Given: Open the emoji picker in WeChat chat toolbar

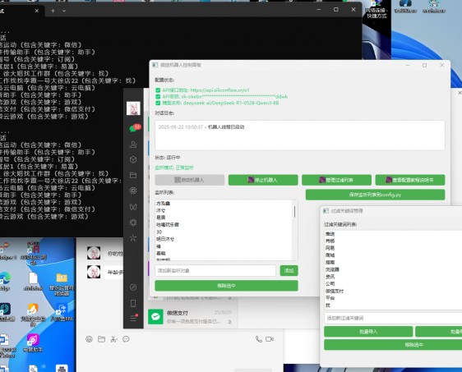Looking at the screenshot, I should (x=89, y=339).
